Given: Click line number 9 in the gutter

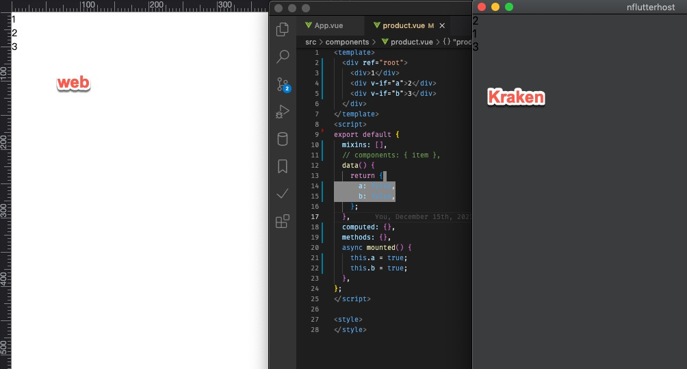Looking at the screenshot, I should pos(317,135).
